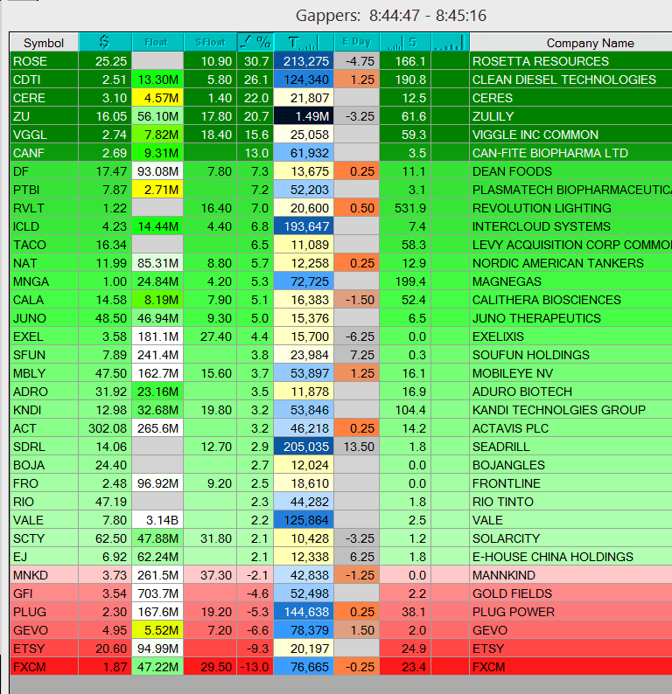Click the DEAN FOODS company name

pyautogui.click(x=512, y=171)
